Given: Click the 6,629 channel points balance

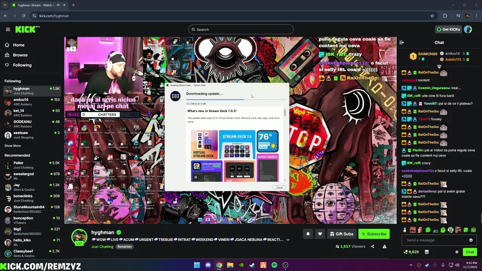Looking at the screenshot, I should coord(411,252).
